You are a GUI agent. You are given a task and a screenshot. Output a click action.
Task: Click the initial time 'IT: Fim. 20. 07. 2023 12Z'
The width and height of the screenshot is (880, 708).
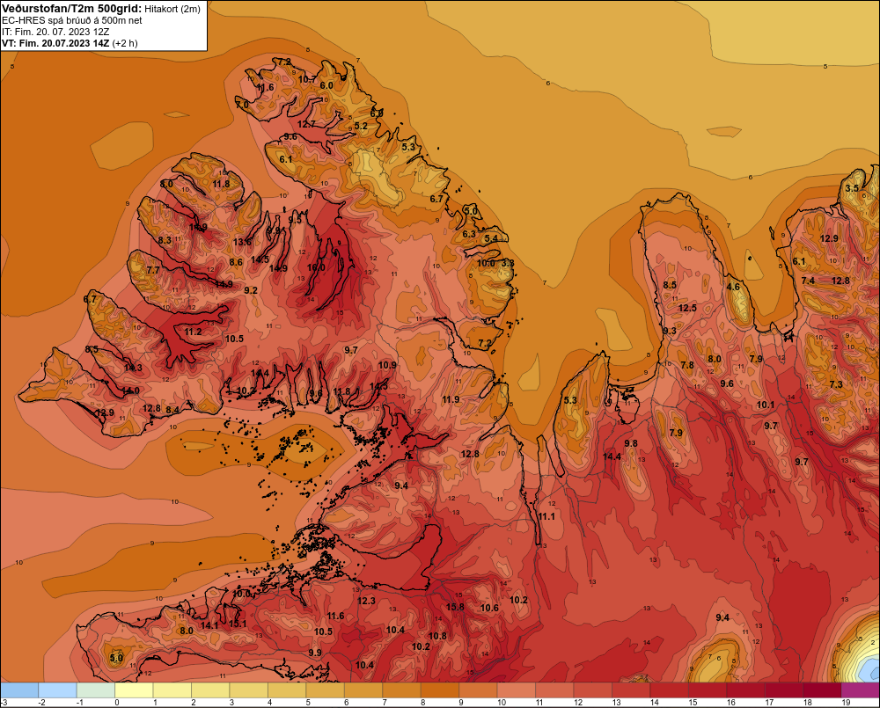[x=55, y=32]
